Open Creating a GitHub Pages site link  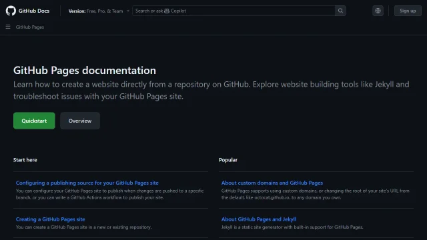click(x=51, y=219)
